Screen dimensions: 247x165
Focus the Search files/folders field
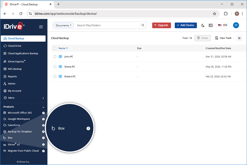(107, 25)
